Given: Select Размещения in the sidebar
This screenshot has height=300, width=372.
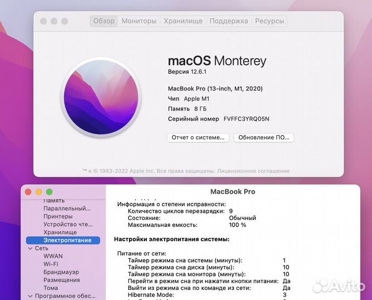Looking at the screenshot, I should pos(62,280).
